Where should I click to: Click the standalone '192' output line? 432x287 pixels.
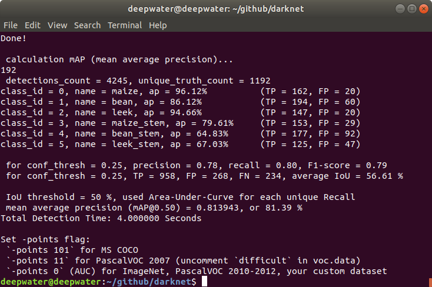point(9,70)
